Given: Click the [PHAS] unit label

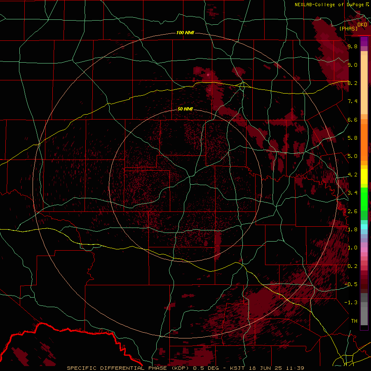Looking at the screenshot, I should 348,28.
